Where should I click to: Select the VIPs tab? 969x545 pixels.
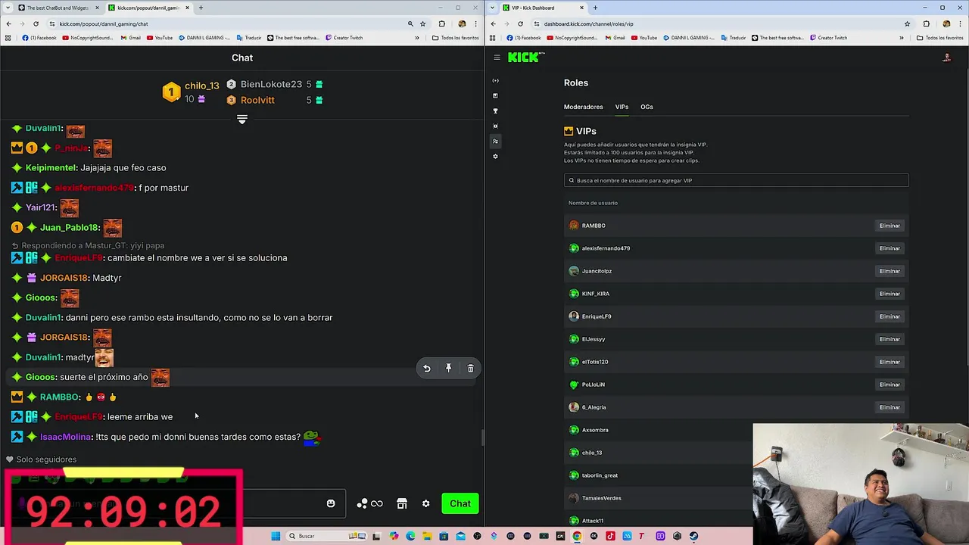622,107
